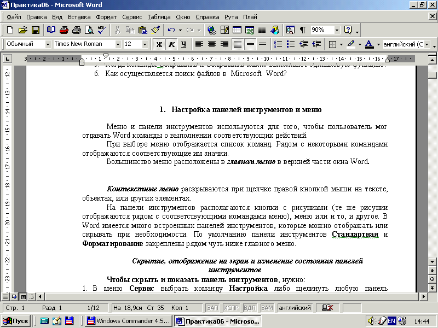Insert a table
This screenshot has width=438, height=328.
point(237,30)
